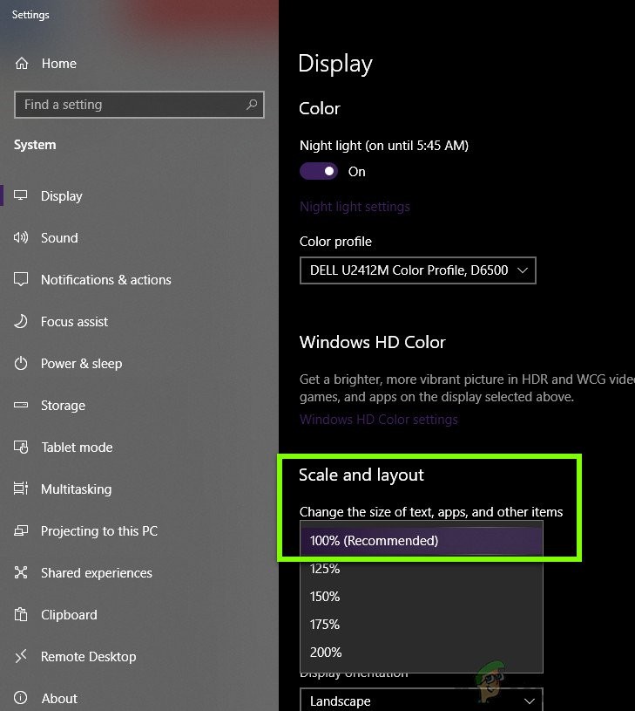635x711 pixels.
Task: Open Clipboard settings via clipboard icon
Action: coord(20,614)
